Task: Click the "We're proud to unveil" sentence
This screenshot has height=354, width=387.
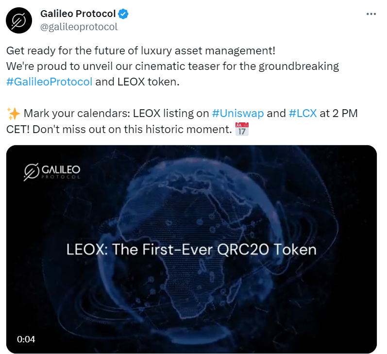Action: [x=172, y=66]
